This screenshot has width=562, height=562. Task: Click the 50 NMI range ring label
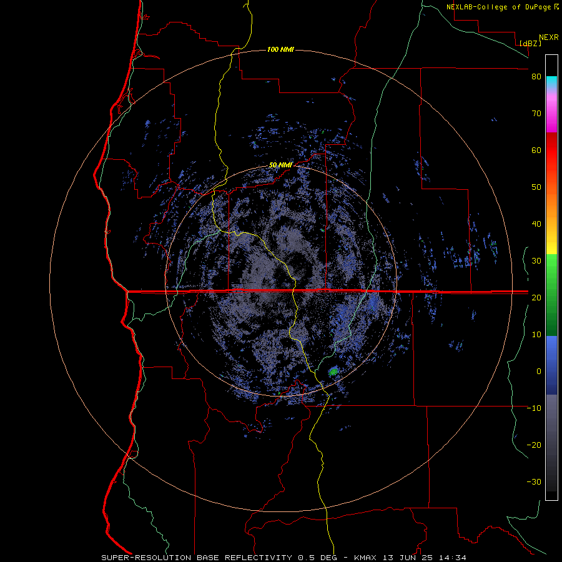[x=280, y=165]
